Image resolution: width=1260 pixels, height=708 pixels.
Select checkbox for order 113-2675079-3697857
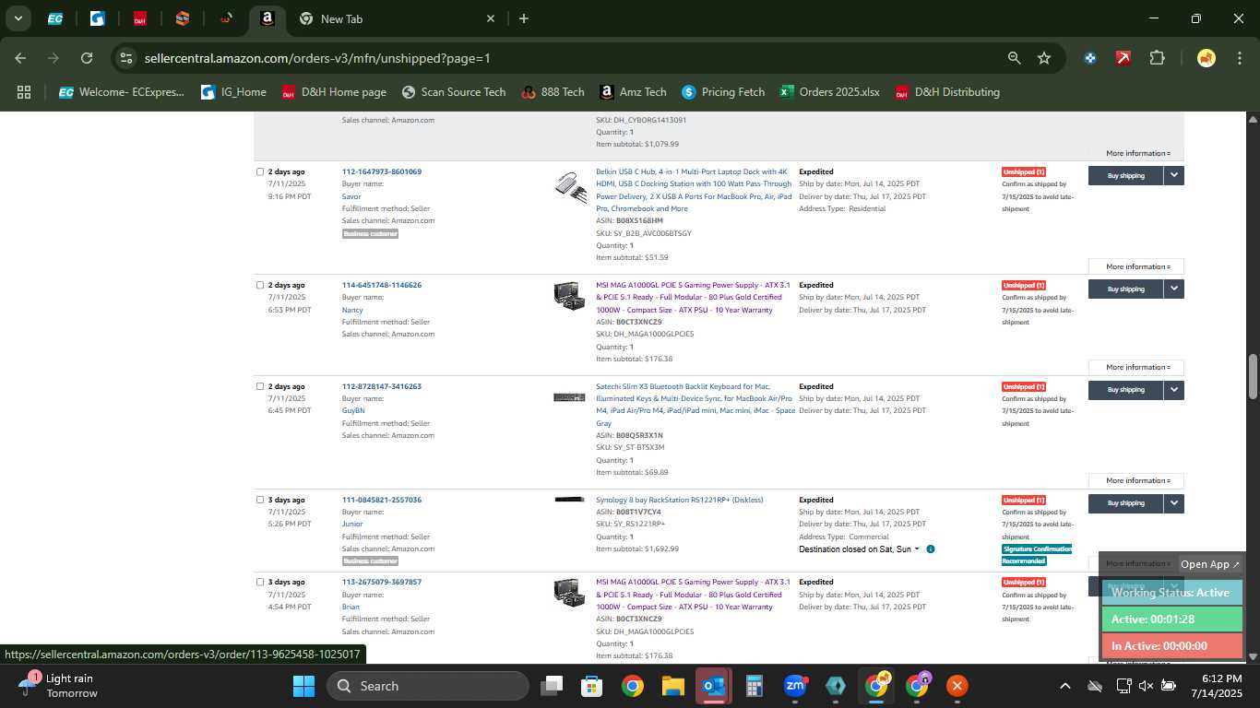[260, 582]
